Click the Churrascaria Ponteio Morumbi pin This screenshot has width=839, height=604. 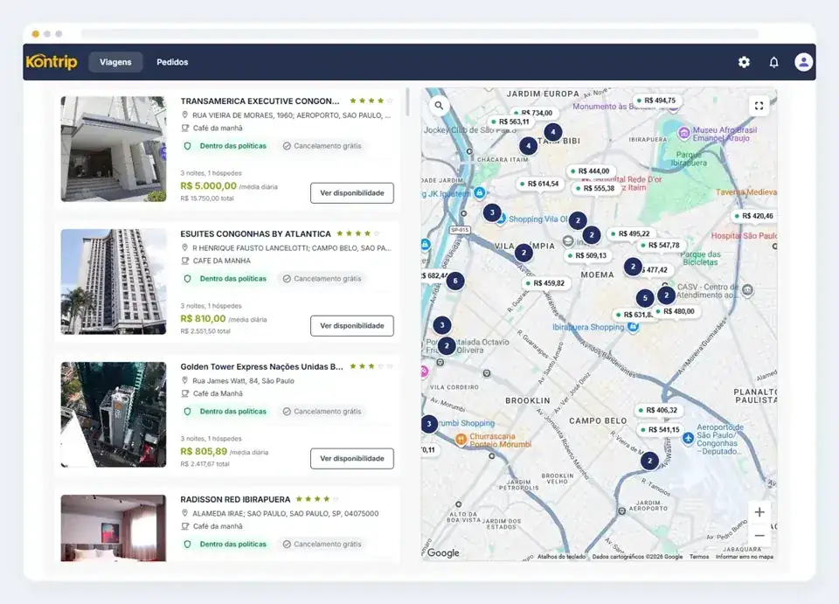tap(461, 440)
